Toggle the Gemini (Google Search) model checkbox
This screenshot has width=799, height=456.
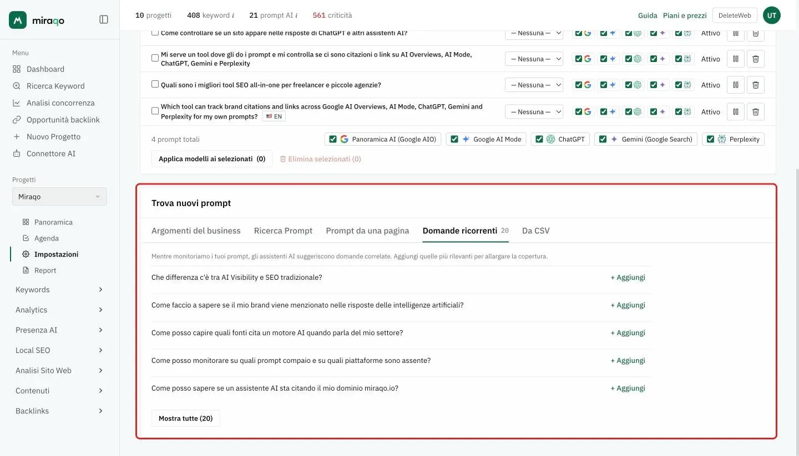[x=603, y=139]
